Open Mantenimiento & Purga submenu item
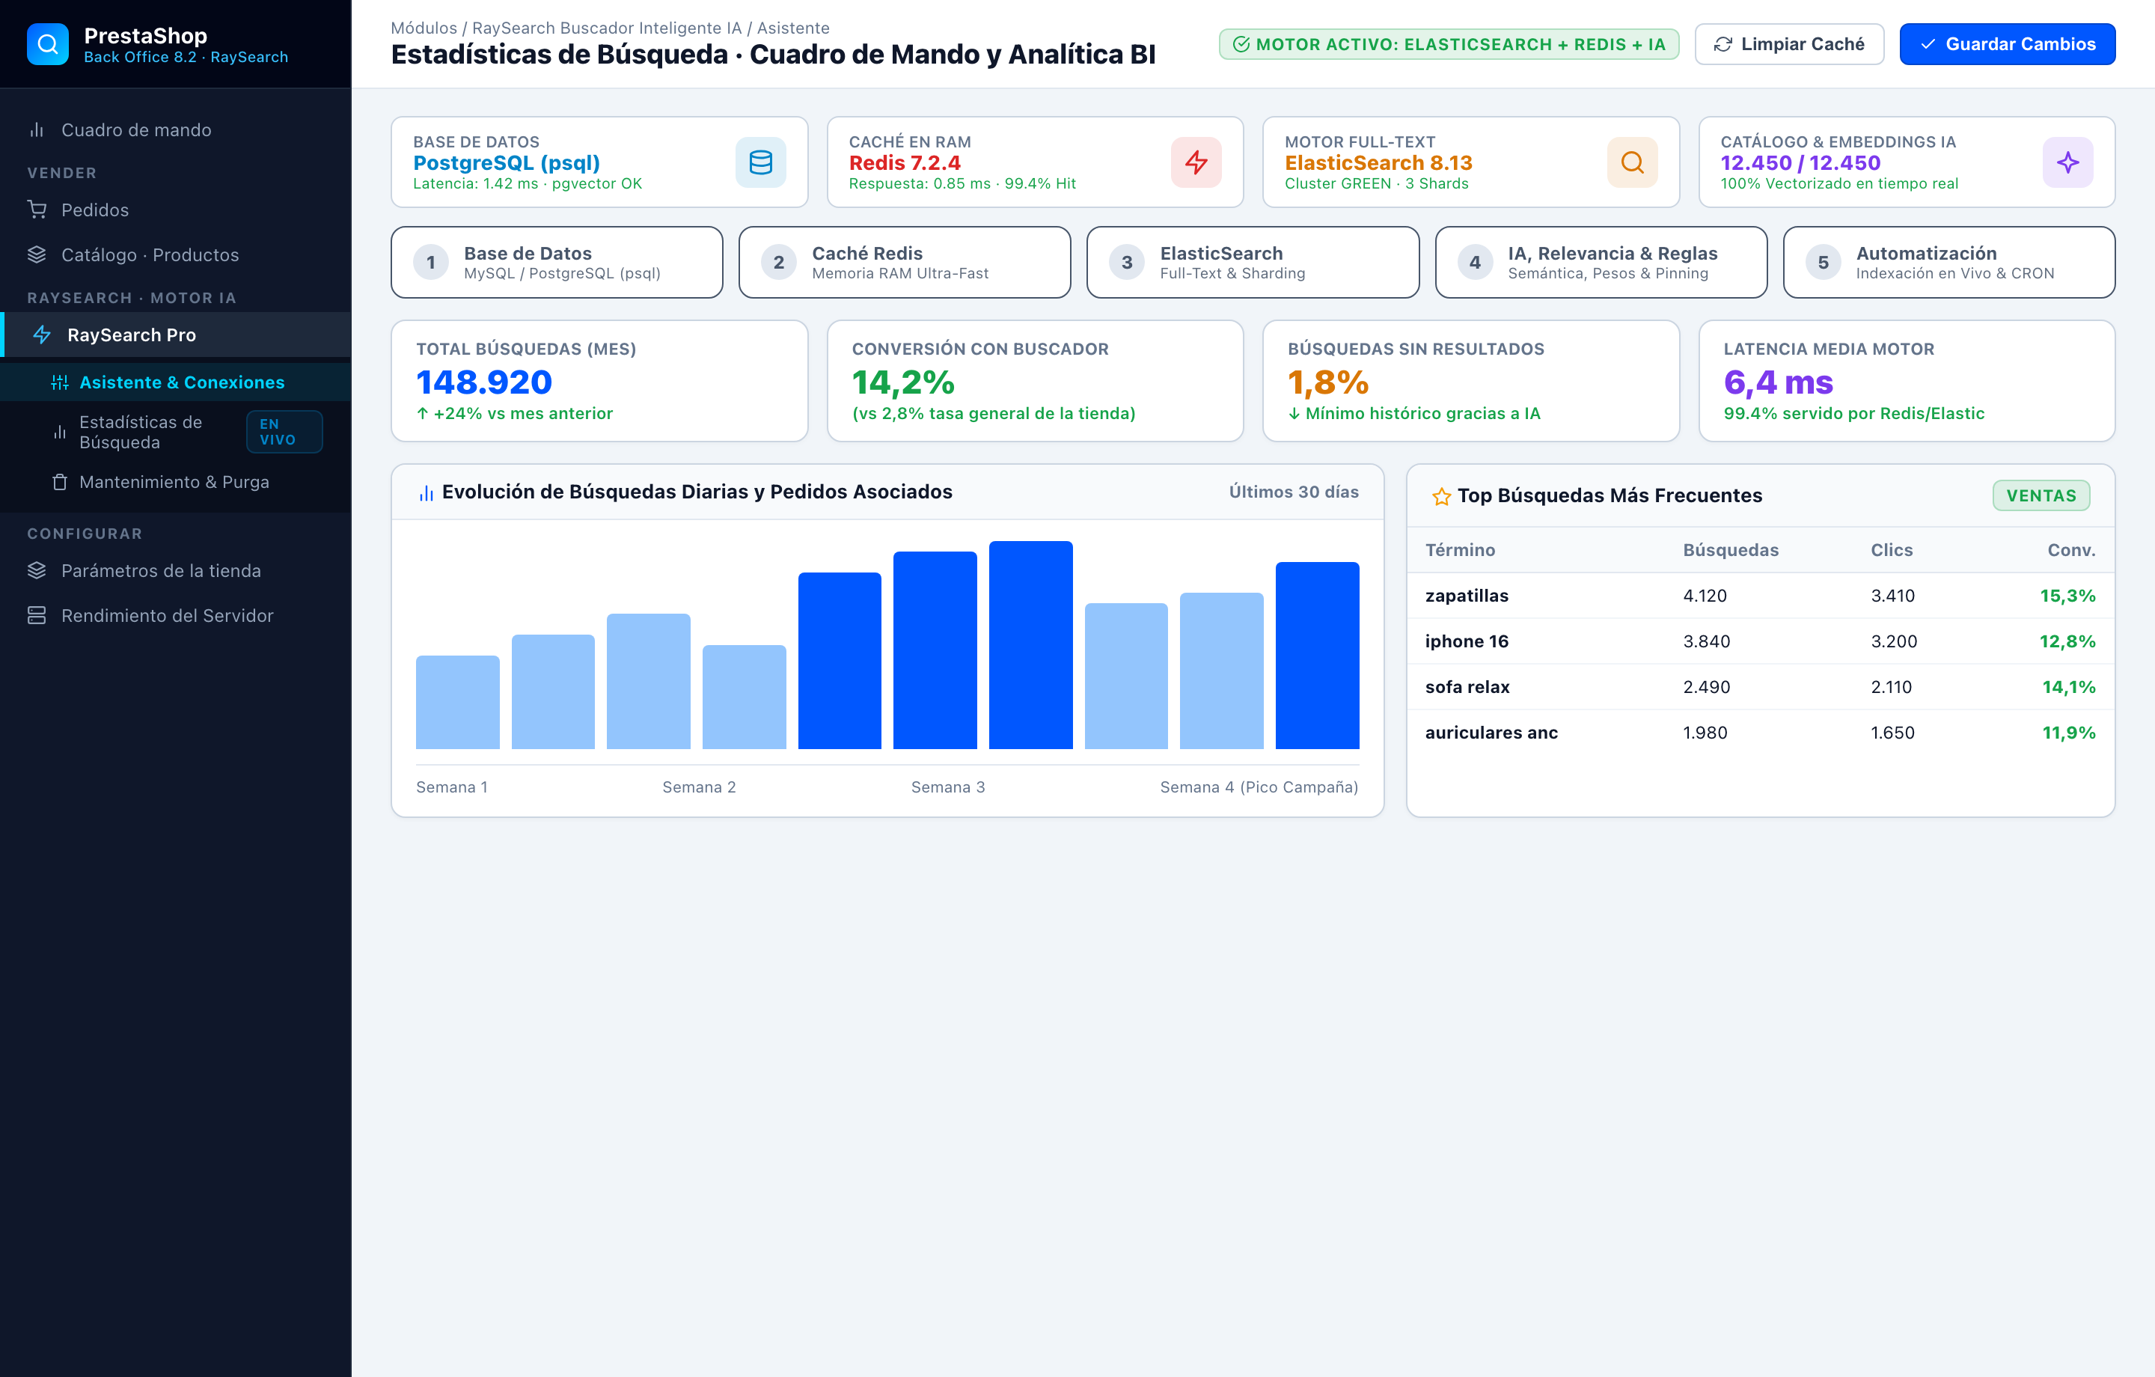This screenshot has height=1377, width=2155. tap(174, 482)
